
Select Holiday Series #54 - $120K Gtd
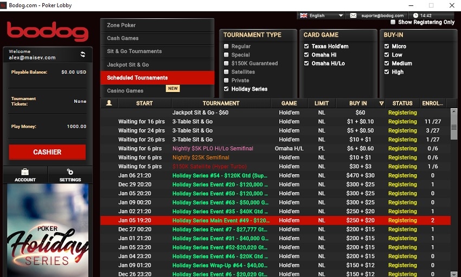(x=276, y=175)
